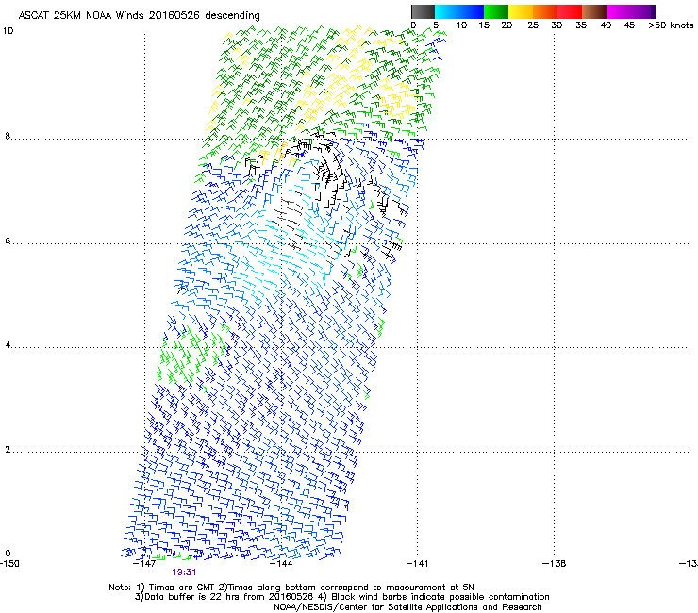This screenshot has width=698, height=613.
Task: Click the latitude 8 axis label
Action: 7,137
